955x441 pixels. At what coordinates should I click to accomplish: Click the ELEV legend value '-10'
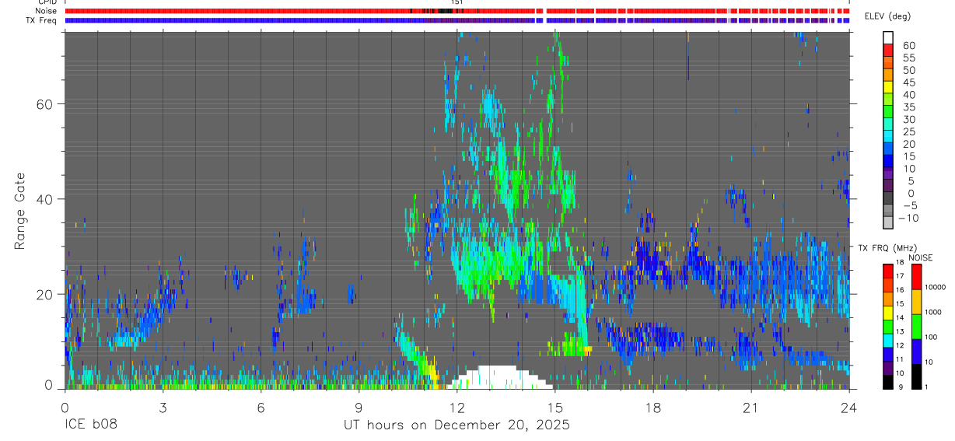coord(907,219)
